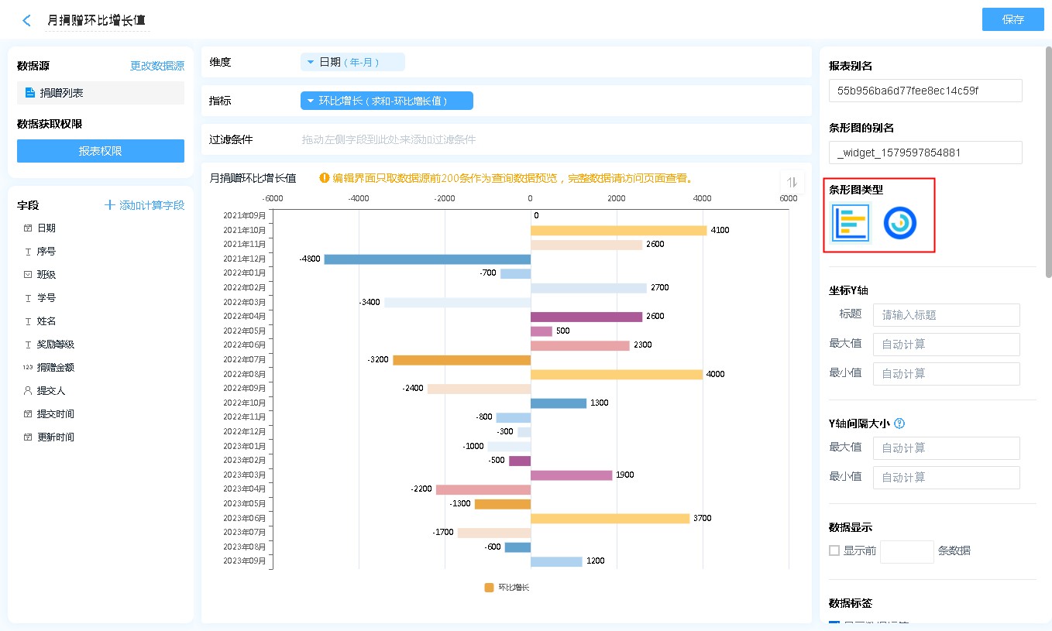Click the 坐标Y轴 标题 input field
1052x631 pixels.
click(x=946, y=315)
